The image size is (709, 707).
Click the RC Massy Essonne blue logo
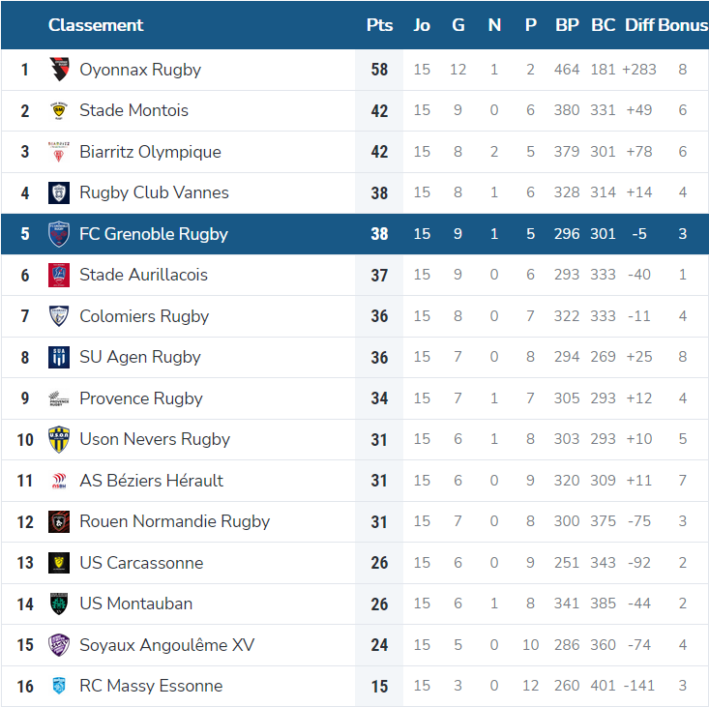59,687
